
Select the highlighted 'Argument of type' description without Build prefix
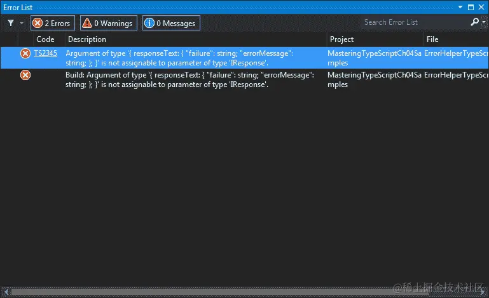point(179,58)
